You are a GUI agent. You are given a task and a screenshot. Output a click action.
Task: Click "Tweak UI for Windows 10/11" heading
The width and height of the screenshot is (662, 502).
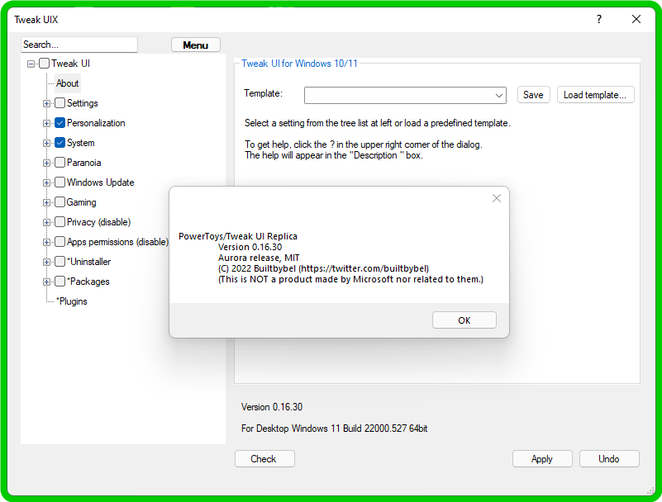(299, 64)
